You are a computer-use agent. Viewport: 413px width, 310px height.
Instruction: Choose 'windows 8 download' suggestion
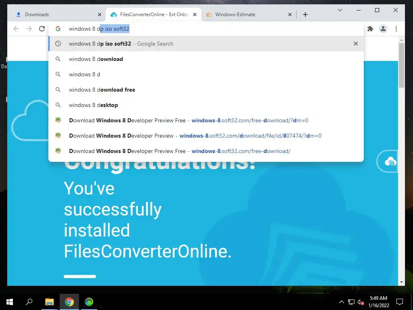point(206,59)
